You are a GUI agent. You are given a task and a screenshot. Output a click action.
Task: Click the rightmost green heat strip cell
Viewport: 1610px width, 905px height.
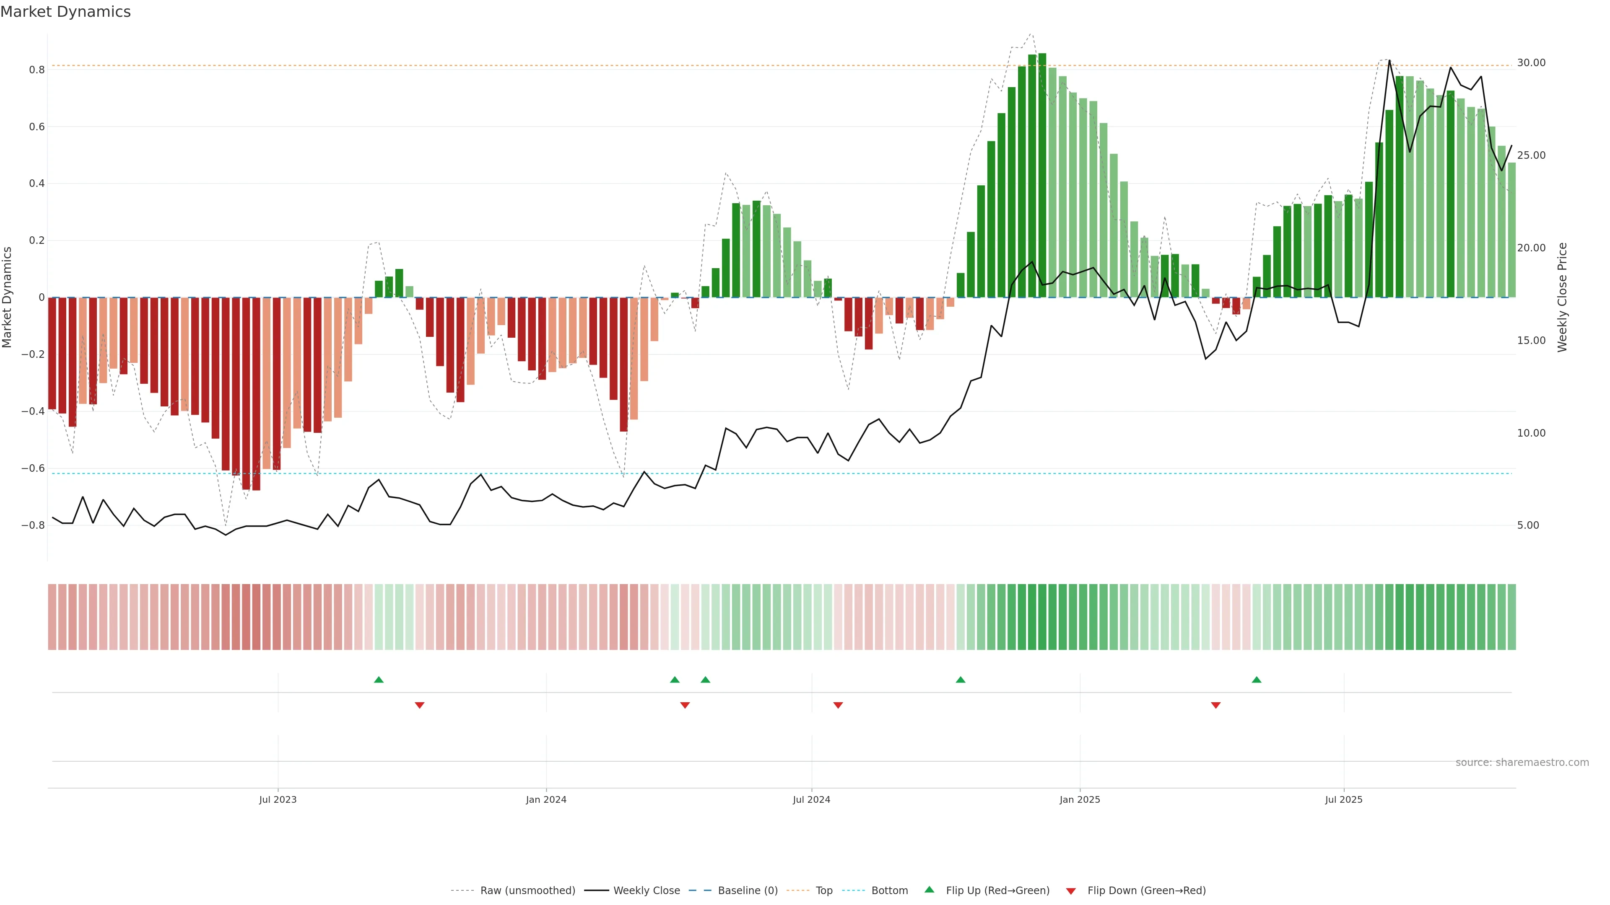click(x=1511, y=617)
